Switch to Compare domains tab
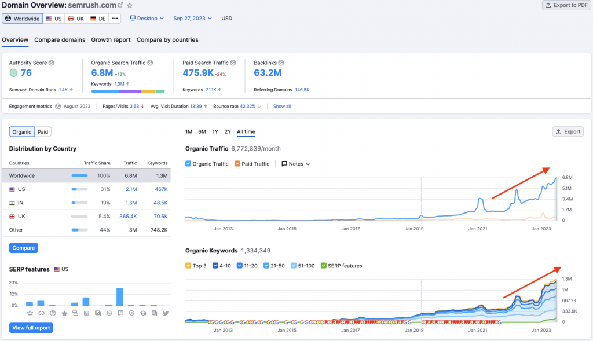Image resolution: width=593 pixels, height=341 pixels. (60, 40)
